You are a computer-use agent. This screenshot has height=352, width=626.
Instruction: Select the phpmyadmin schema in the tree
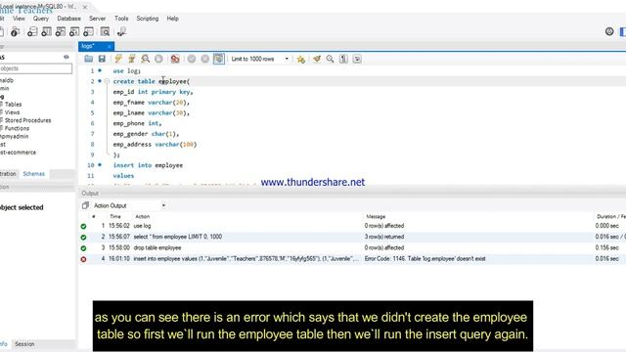(x=14, y=137)
